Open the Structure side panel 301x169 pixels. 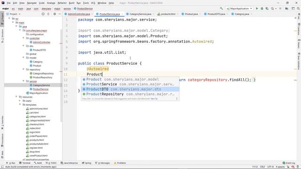2,36
